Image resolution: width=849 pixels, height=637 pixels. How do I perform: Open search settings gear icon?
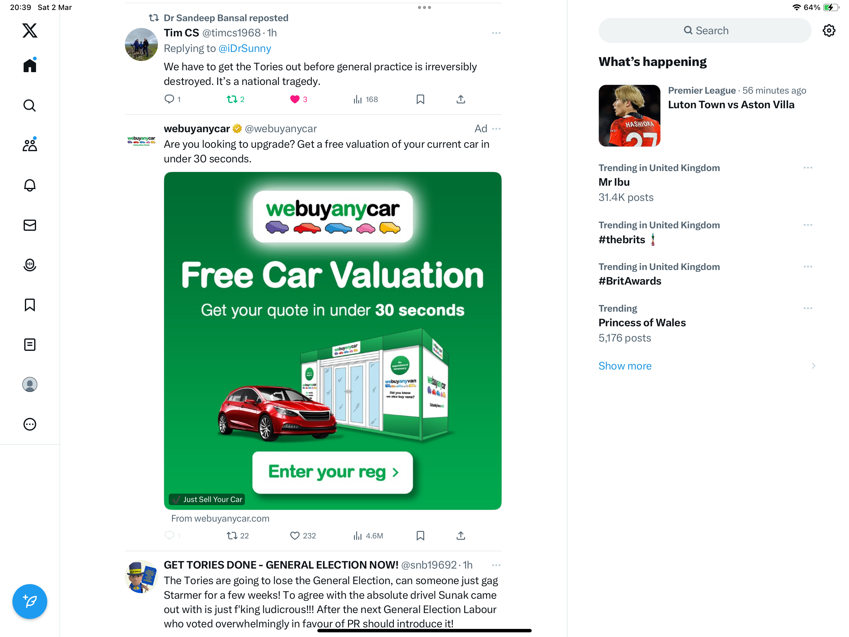tap(829, 30)
